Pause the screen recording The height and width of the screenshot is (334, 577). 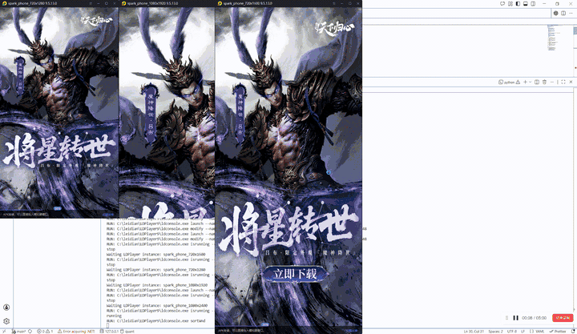point(515,318)
